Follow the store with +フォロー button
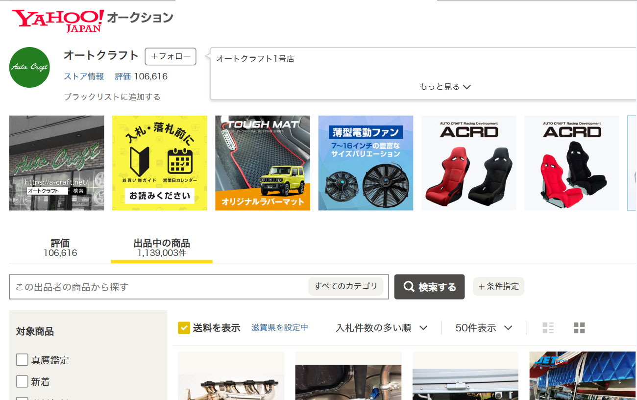The width and height of the screenshot is (637, 400). tap(171, 56)
